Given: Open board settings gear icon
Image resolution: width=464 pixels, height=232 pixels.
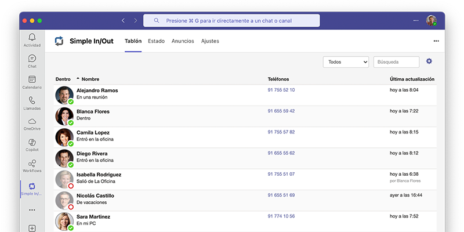Looking at the screenshot, I should (429, 61).
